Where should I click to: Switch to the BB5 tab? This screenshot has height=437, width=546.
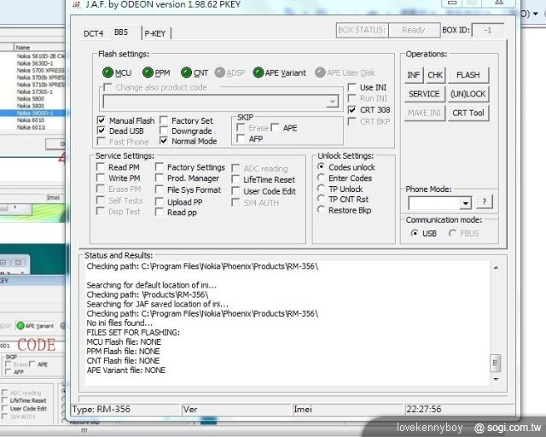pyautogui.click(x=121, y=32)
